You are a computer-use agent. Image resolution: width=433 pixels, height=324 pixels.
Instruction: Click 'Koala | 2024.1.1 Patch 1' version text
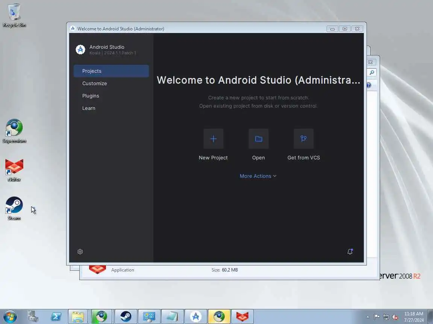click(x=113, y=53)
